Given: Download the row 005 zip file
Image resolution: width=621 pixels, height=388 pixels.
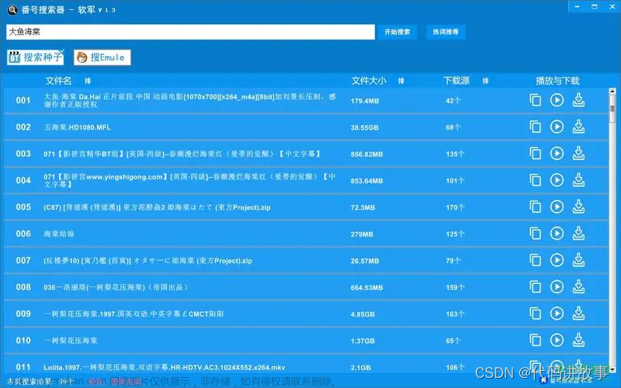Looking at the screenshot, I should click(578, 206).
